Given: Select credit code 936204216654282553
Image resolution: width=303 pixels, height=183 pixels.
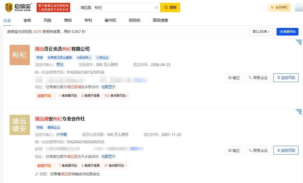Looking at the screenshot, I should 86,142.
